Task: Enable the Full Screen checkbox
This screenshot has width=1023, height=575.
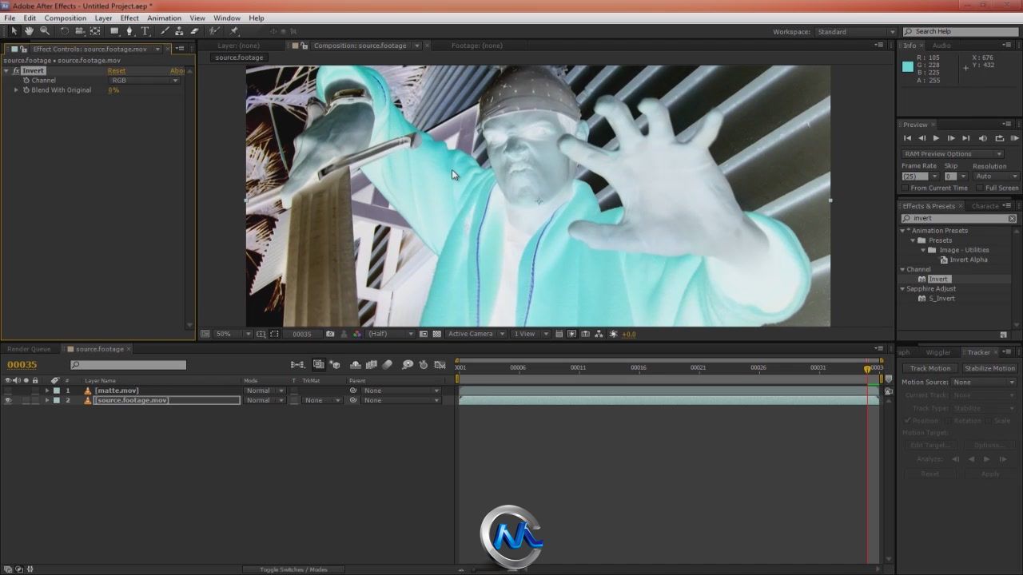Action: pyautogui.click(x=979, y=188)
